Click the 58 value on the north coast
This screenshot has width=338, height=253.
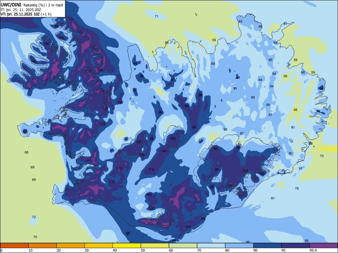coord(167,43)
